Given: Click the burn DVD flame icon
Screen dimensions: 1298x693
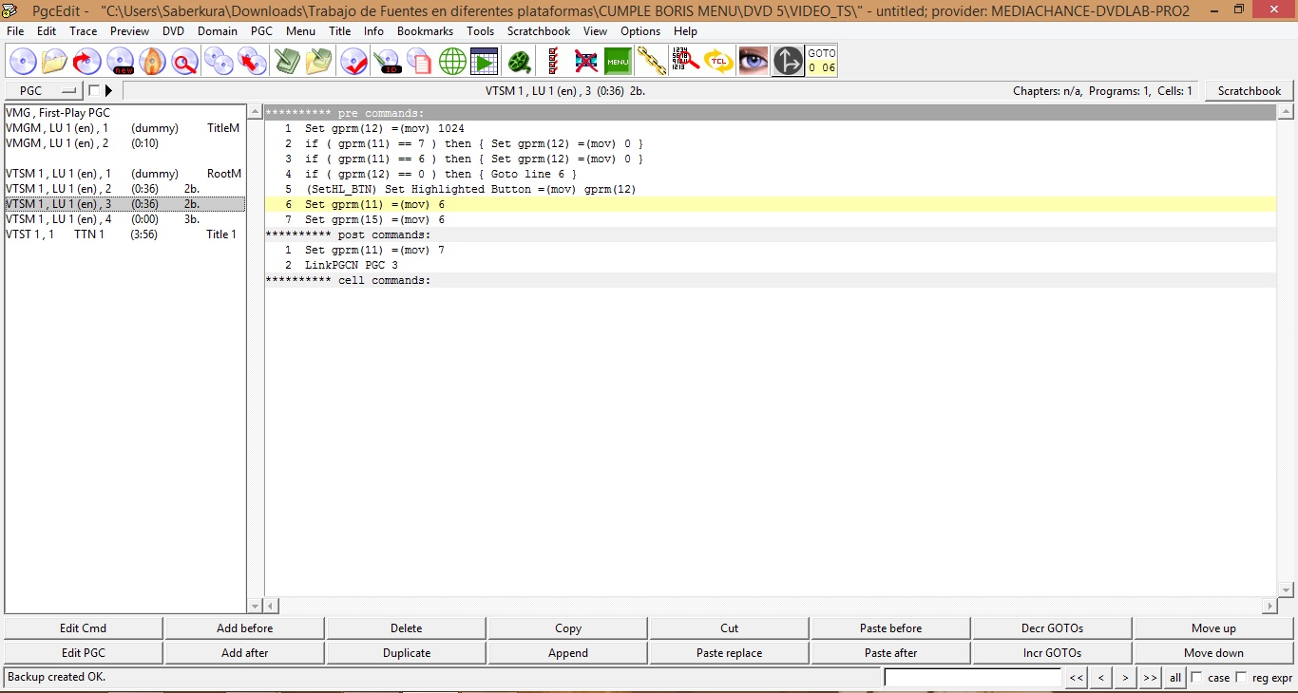Looking at the screenshot, I should click(152, 62).
